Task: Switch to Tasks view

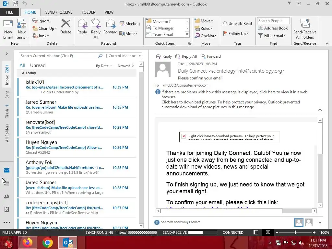Action: coord(7,210)
